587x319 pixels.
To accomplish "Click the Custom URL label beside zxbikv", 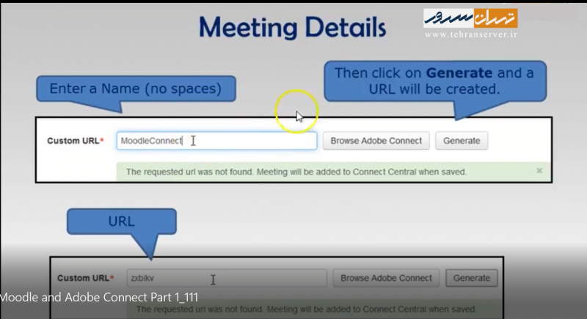I will tap(83, 279).
